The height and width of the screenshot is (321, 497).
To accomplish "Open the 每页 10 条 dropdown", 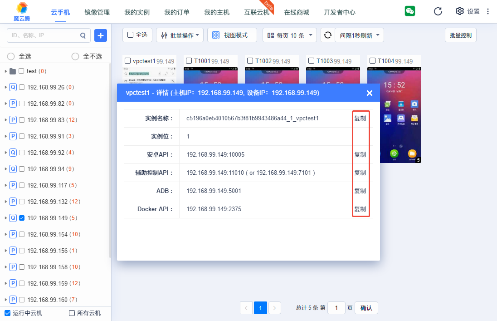I will pos(289,35).
